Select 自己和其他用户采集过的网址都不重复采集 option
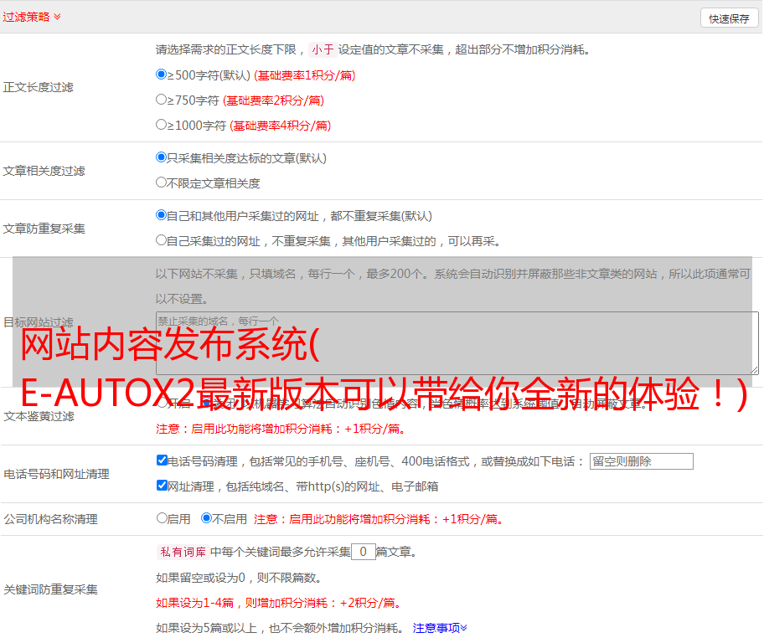 [x=162, y=215]
